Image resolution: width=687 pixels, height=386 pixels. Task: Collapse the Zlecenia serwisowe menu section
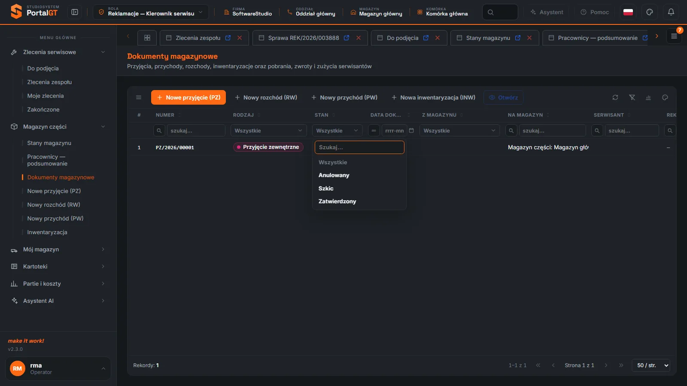point(58,52)
